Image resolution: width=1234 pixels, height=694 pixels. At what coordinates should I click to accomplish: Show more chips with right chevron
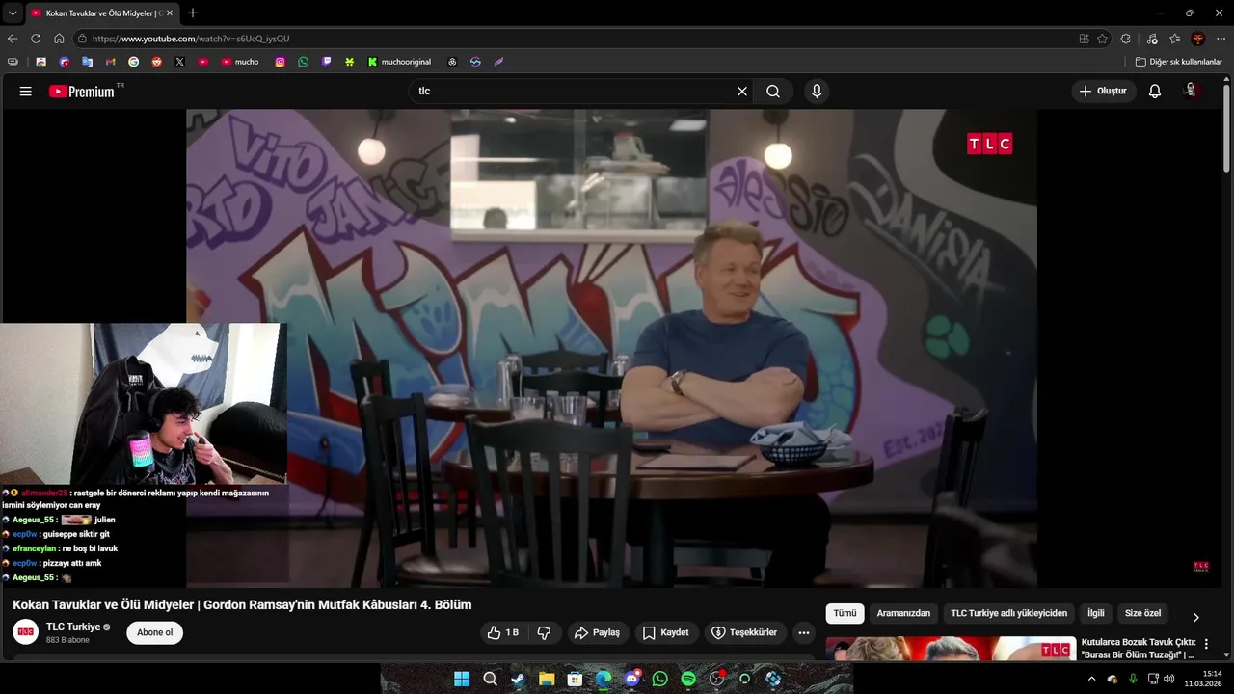tap(1196, 617)
